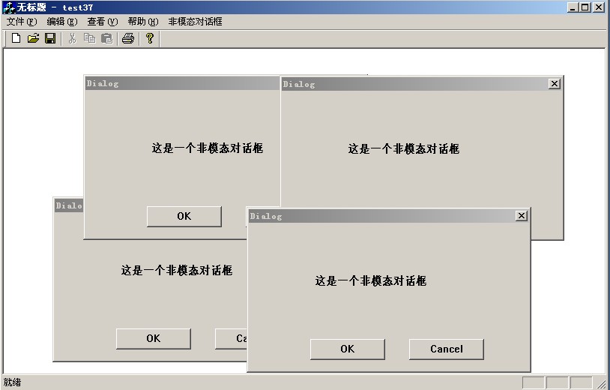Click the lower-left dialog's partly hidden title
Image resolution: width=610 pixels, height=390 pixels.
point(69,205)
